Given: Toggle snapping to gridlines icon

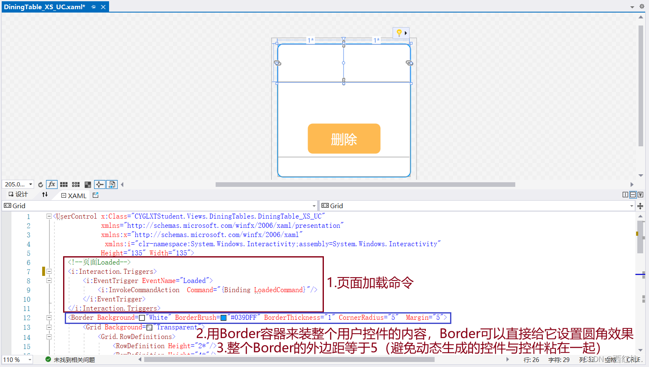Looking at the screenshot, I should coord(76,184).
